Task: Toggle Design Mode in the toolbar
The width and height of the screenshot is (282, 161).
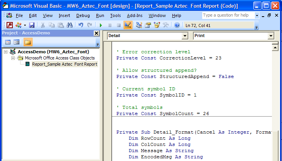Action: (x=128, y=25)
